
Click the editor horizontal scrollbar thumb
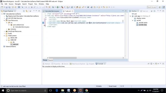click(x=63, y=58)
